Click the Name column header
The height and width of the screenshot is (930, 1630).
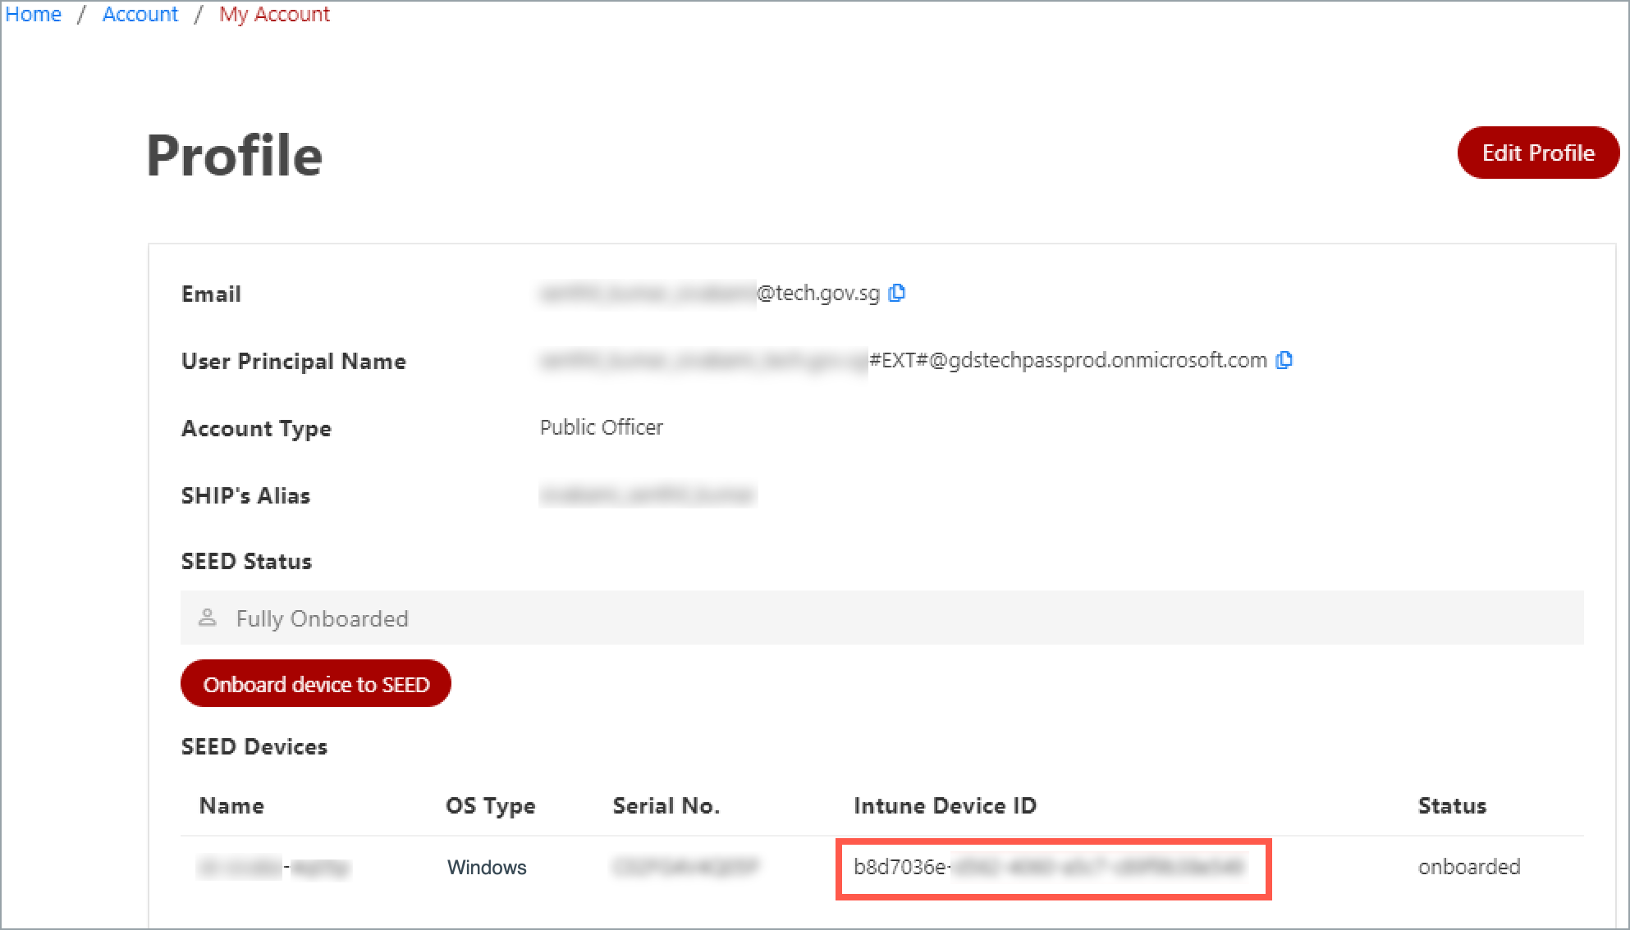[231, 805]
